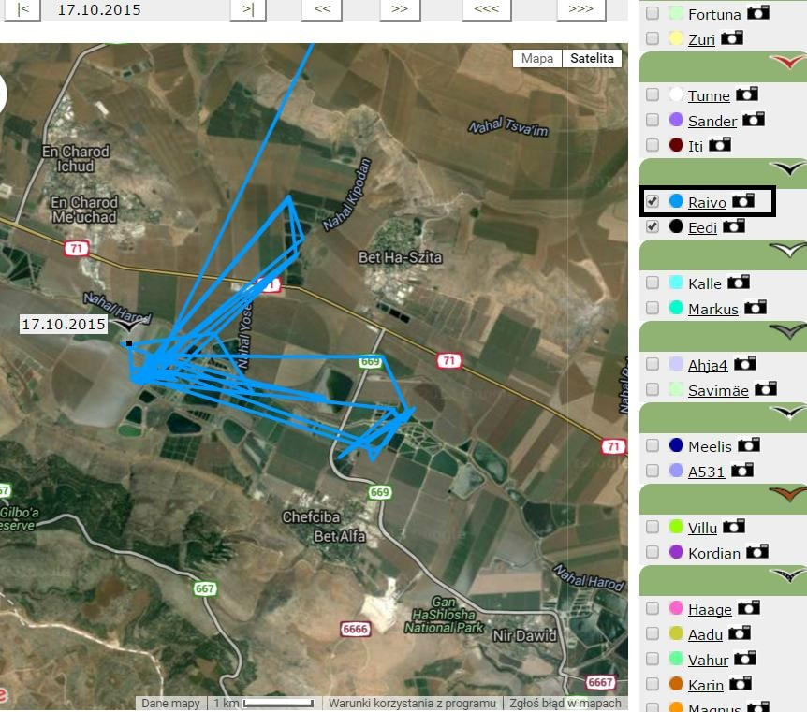Select Karin's orange color dot
The image size is (807, 712).
pos(676,684)
